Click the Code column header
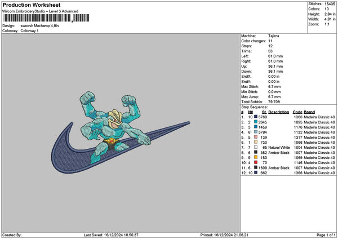Viewport: 338px width, 239px height. (x=297, y=112)
